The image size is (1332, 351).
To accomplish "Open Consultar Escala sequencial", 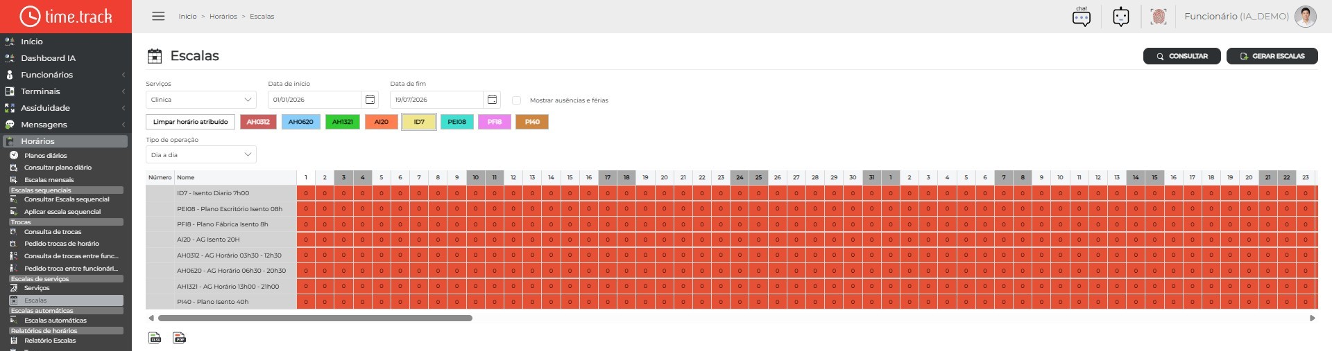I will click(x=67, y=199).
